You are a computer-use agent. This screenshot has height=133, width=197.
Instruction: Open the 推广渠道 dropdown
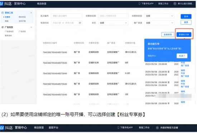tap(159, 23)
